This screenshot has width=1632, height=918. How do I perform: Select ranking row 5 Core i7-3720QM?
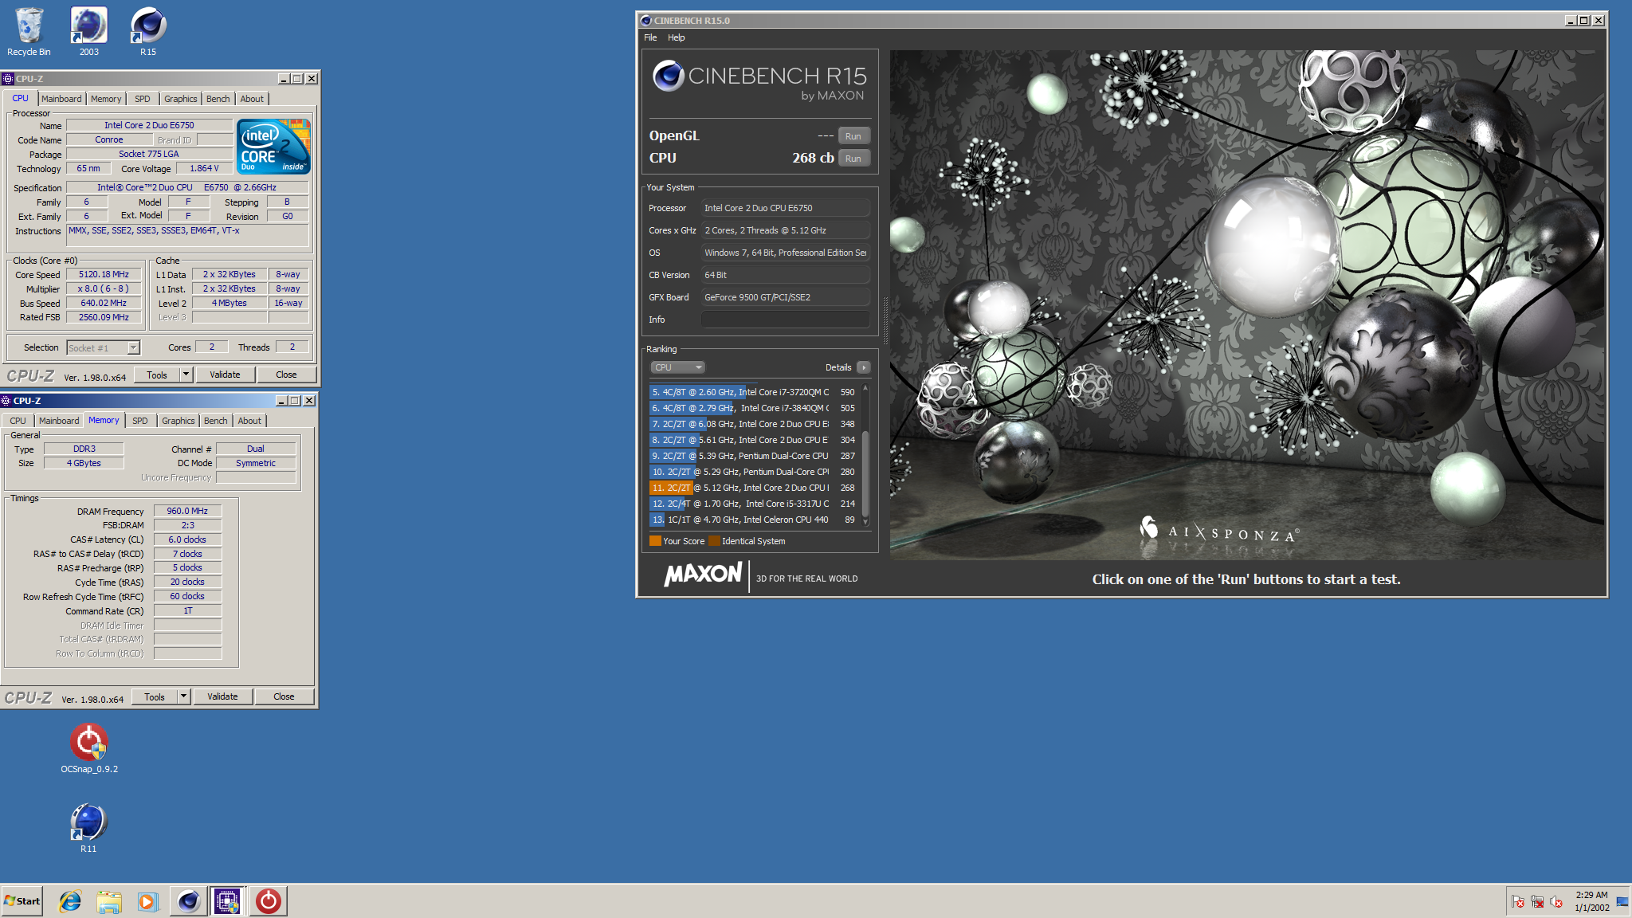753,392
